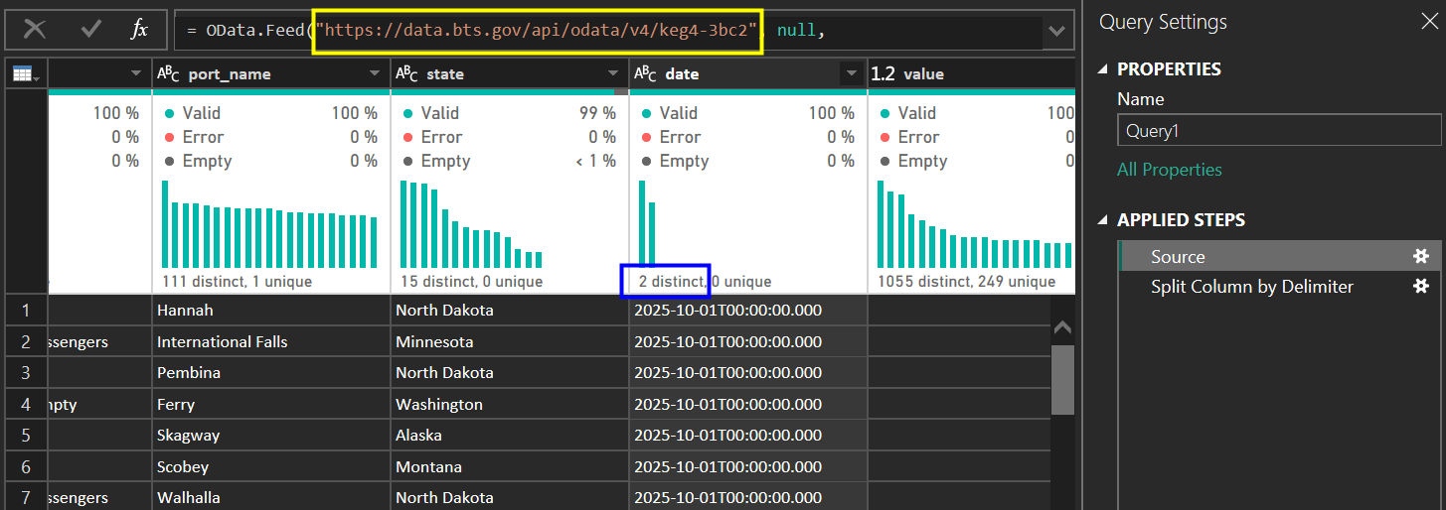Screen dimensions: 1446x510
Task: Click the table icon in grid corner
Action: pos(22,74)
